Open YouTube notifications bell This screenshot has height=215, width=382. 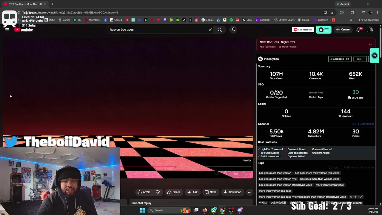pos(359,30)
